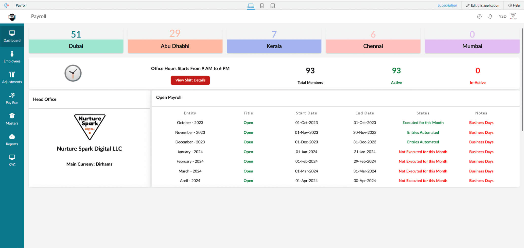
Task: Check notifications via the bell icon
Action: pyautogui.click(x=490, y=16)
